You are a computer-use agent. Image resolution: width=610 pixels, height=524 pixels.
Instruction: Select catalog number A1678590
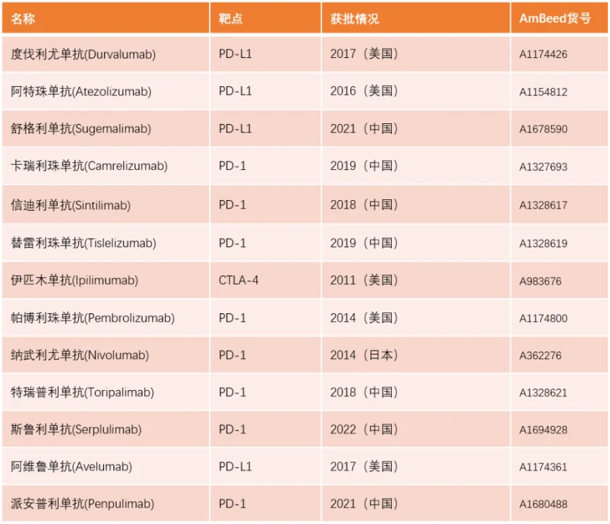[543, 130]
